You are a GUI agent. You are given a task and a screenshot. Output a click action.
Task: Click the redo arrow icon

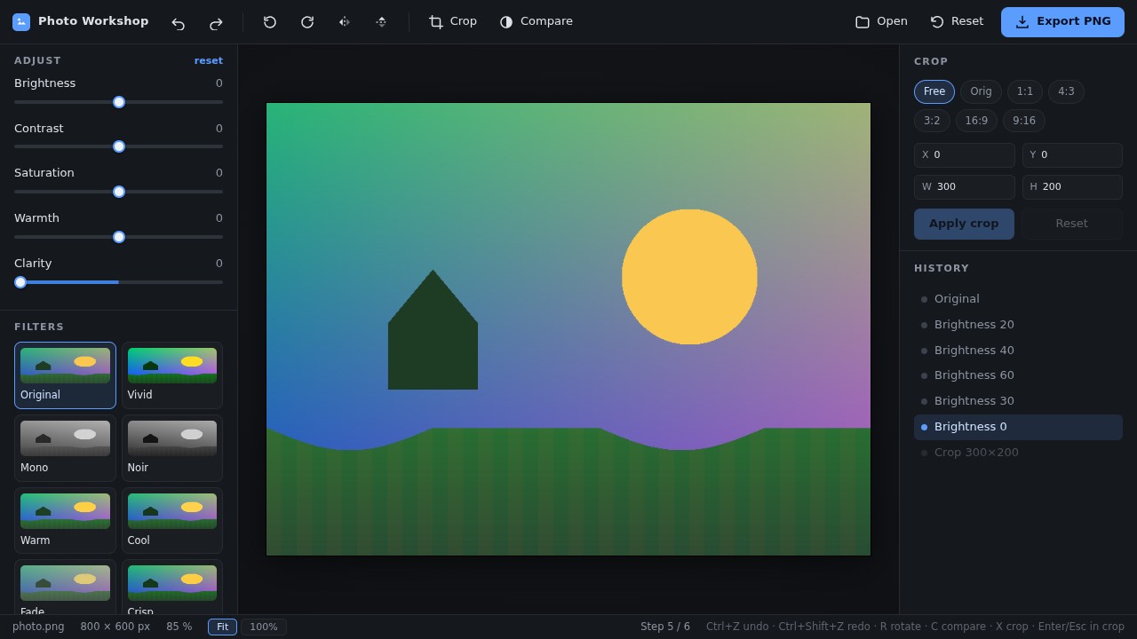point(215,22)
